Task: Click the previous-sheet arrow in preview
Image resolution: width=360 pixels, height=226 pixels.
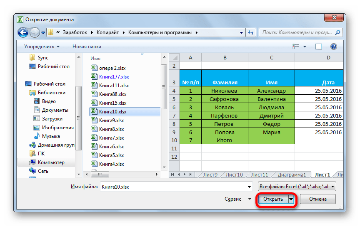Action: pos(179,174)
